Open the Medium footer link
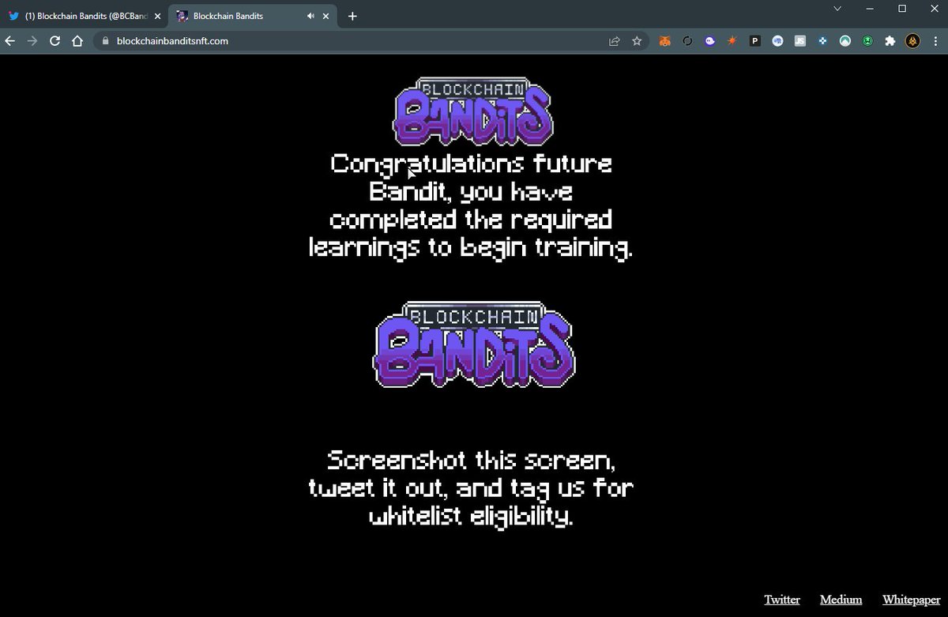This screenshot has height=617, width=948. pyautogui.click(x=841, y=600)
